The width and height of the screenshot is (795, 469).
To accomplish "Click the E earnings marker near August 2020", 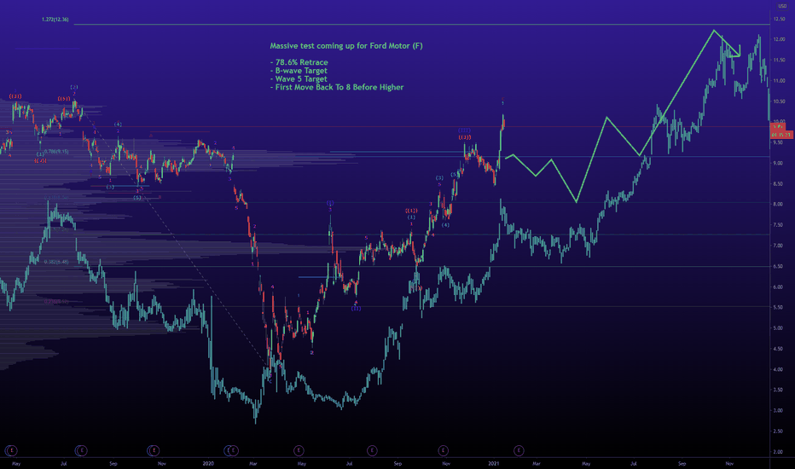I will (x=372, y=449).
